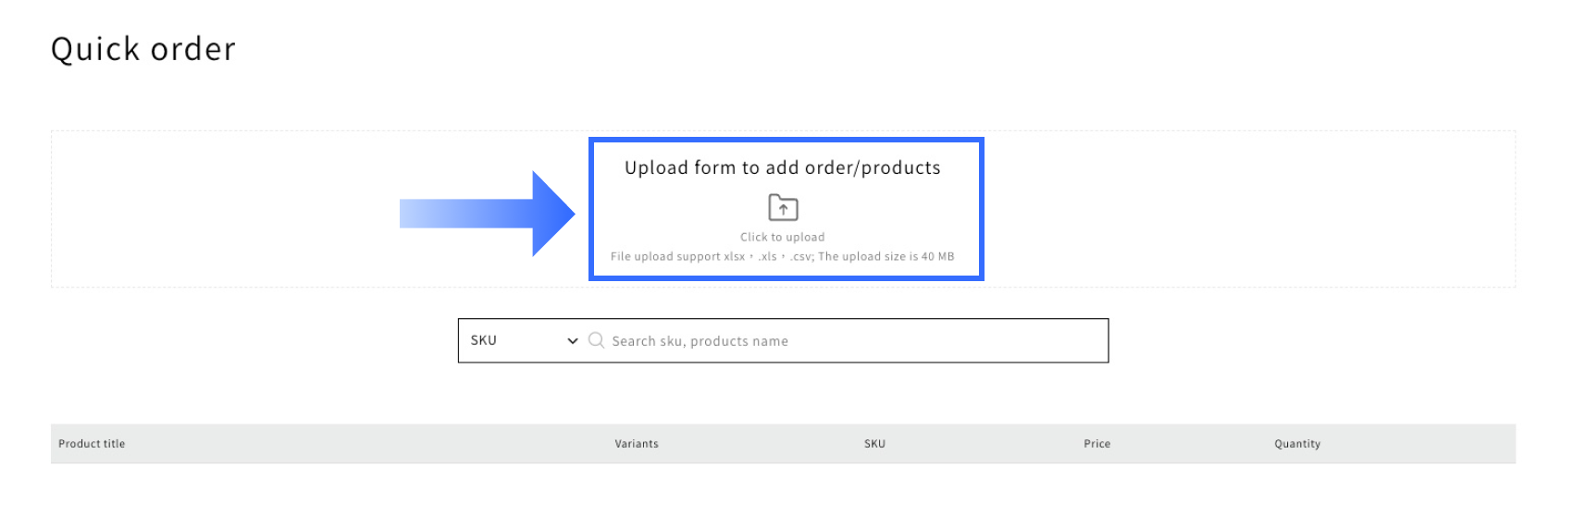Click the 'File upload support xlsx' note
This screenshot has width=1573, height=516.
click(677, 257)
